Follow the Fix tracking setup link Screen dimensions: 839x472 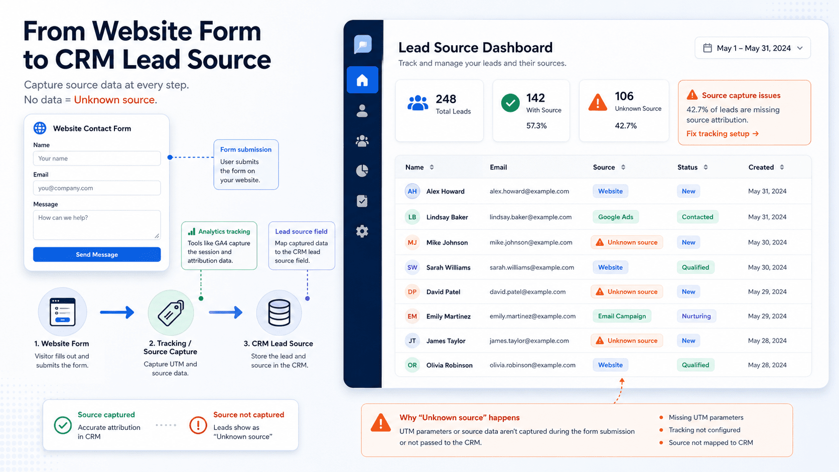[723, 133]
